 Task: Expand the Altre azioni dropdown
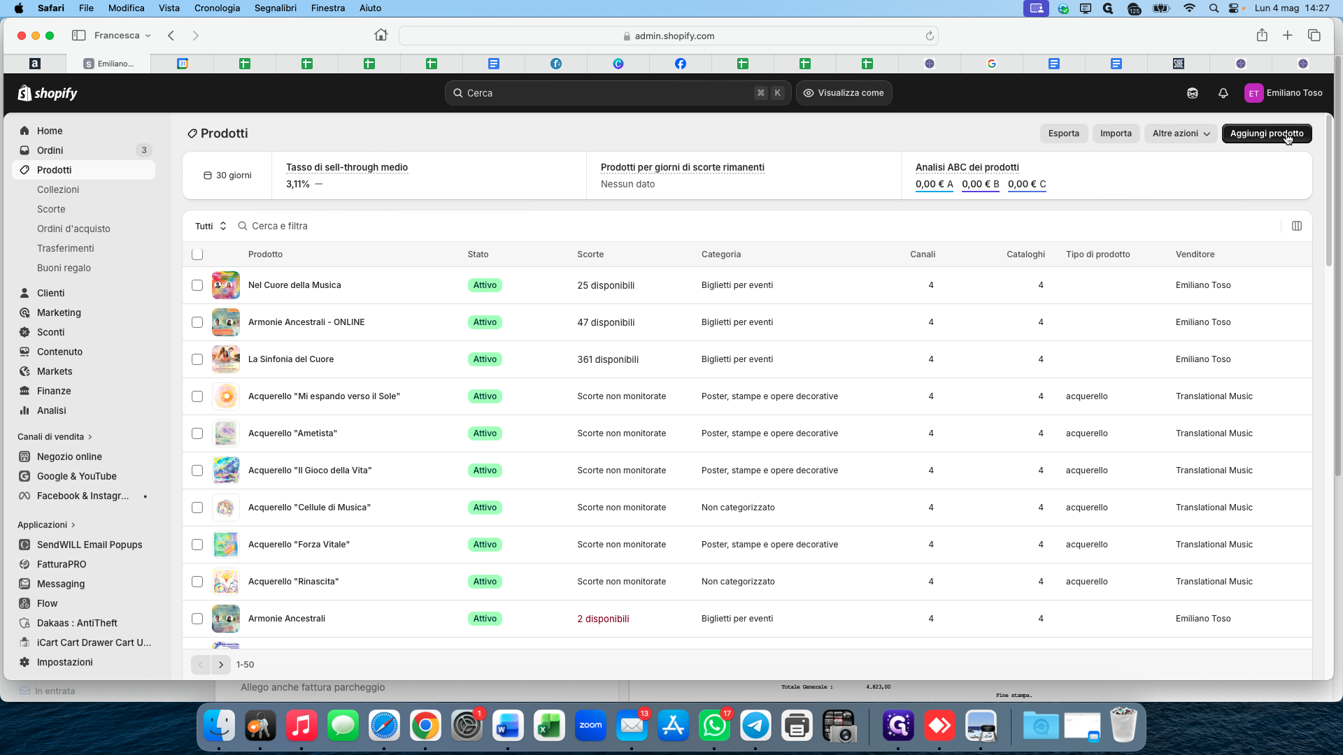[x=1181, y=134]
